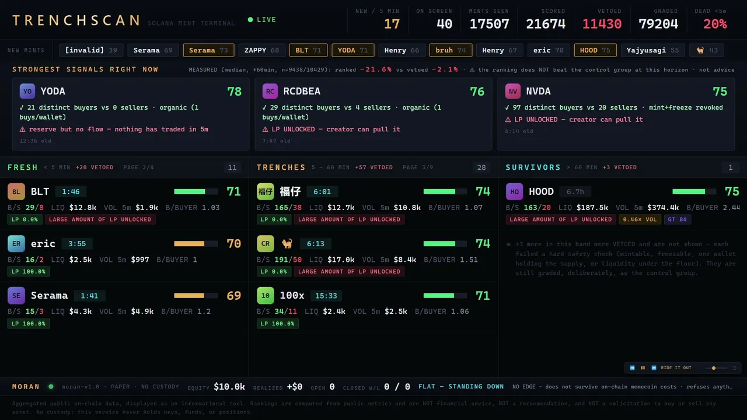Screen dimensions: 747x420
Task: Click the +3 VETOED label in SURVIVORS
Action: click(x=619, y=167)
